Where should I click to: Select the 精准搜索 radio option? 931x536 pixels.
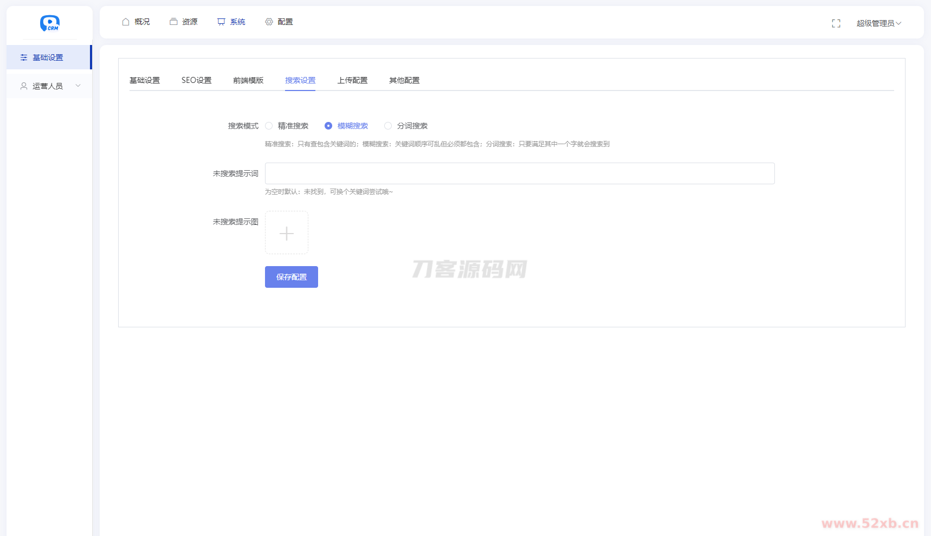(x=269, y=126)
